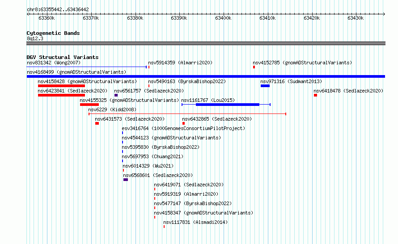The width and height of the screenshot is (398, 244).
Task: Click nsv5697953 (Chuang2021) label
Action: click(152, 156)
